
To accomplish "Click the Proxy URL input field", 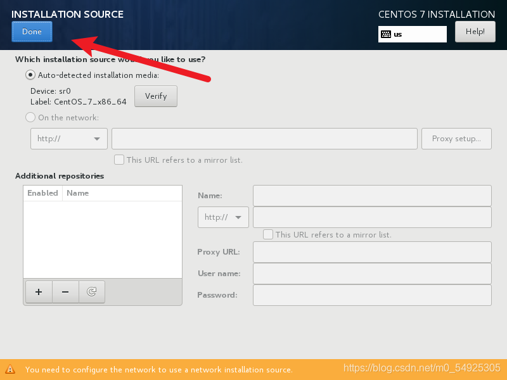I will pyautogui.click(x=372, y=252).
